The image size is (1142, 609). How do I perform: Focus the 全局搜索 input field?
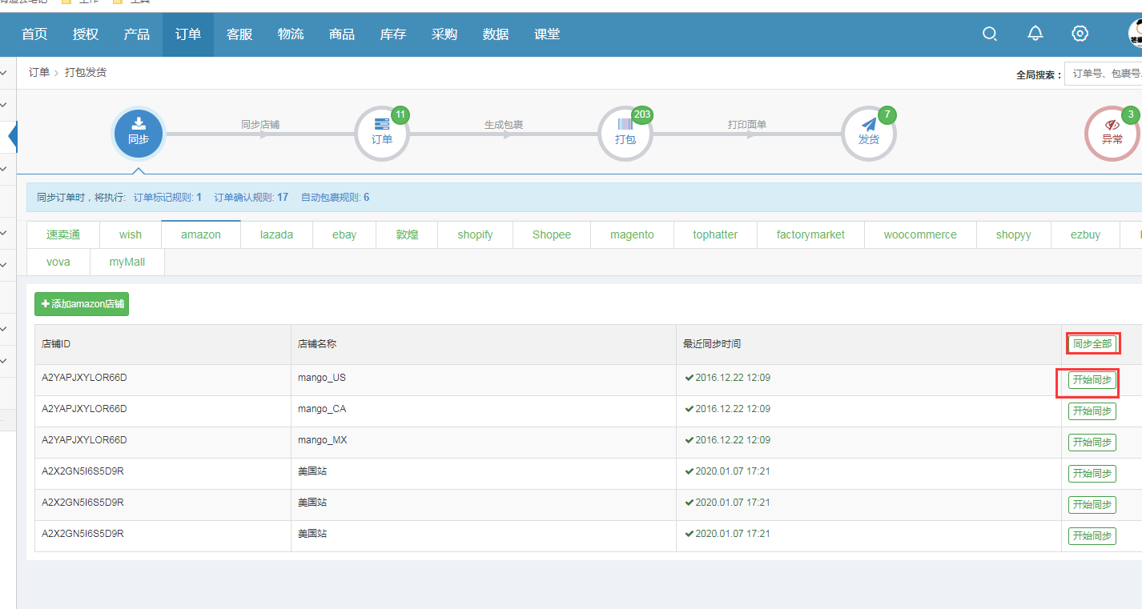coord(1103,74)
